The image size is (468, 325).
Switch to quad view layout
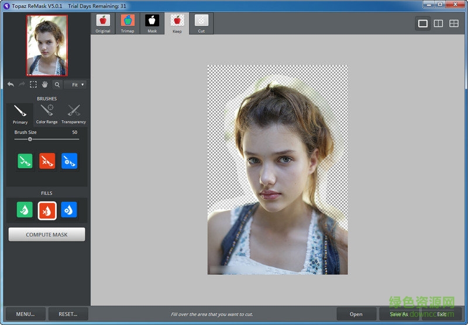pos(454,24)
